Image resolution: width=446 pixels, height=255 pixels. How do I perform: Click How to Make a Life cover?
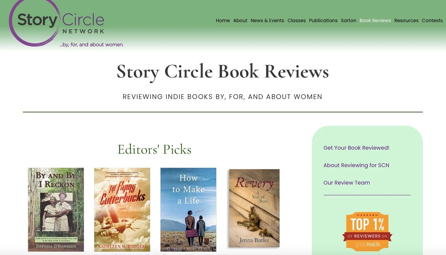(188, 210)
